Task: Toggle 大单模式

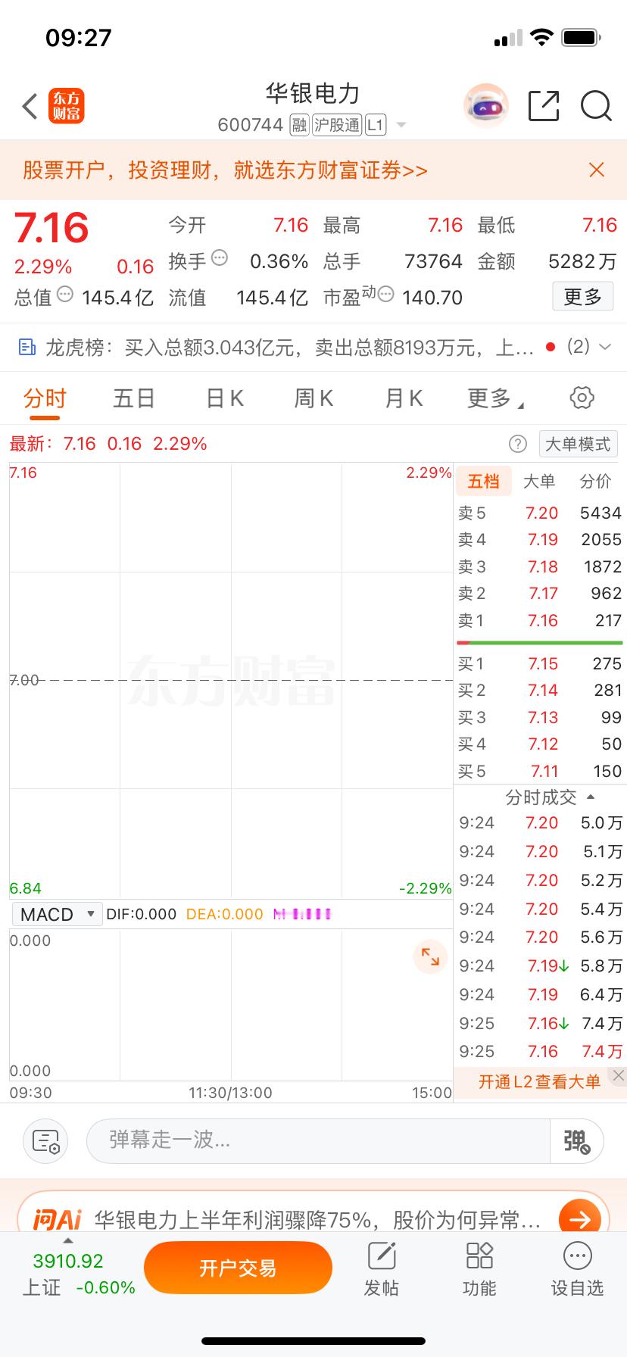Action: point(578,444)
